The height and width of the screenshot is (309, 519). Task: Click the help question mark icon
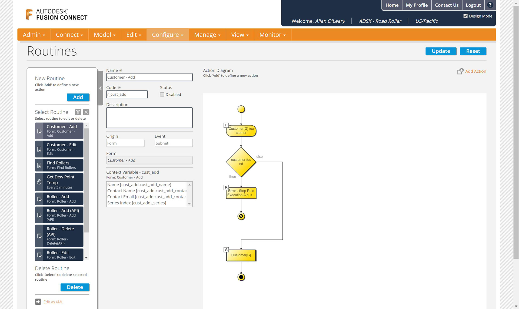pos(490,5)
